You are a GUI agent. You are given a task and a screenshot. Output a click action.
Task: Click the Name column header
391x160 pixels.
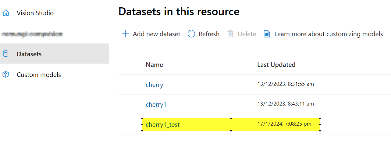(154, 65)
